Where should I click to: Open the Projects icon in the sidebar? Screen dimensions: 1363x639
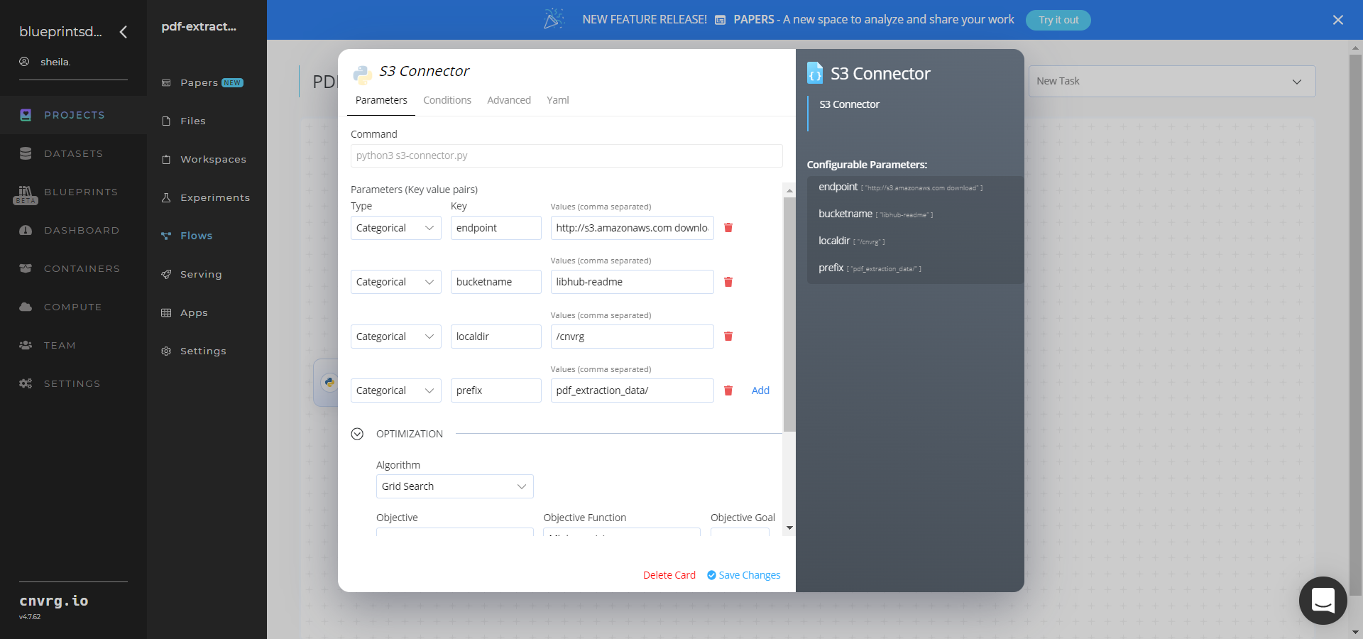pos(26,115)
